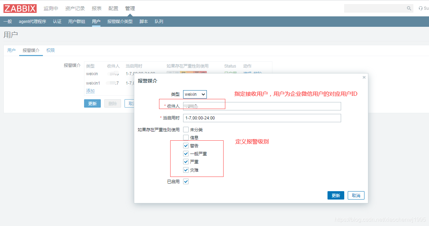Toggle the 信息 checkbox
Screen dimensions: 429x226
click(186, 138)
